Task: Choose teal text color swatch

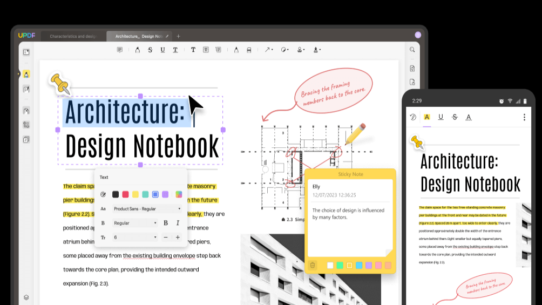Action: pyautogui.click(x=145, y=194)
